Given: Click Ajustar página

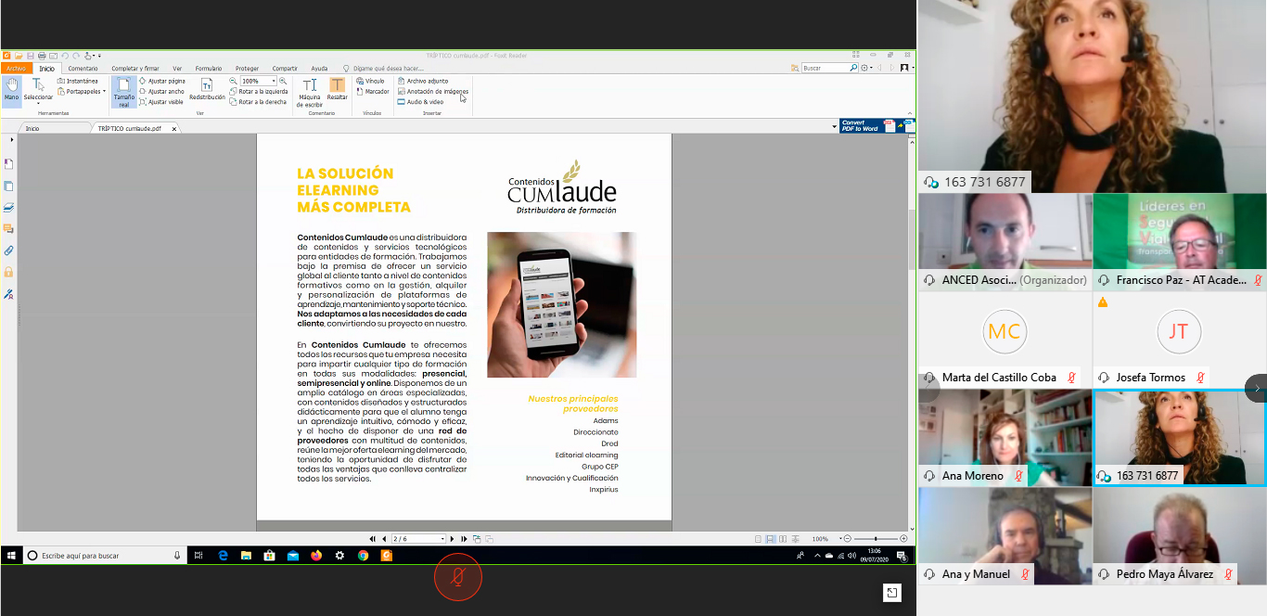Looking at the screenshot, I should 161,81.
